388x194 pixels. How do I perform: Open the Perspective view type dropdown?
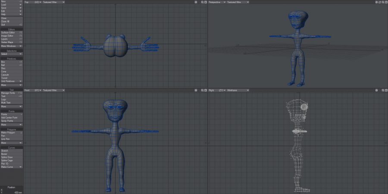pos(216,2)
